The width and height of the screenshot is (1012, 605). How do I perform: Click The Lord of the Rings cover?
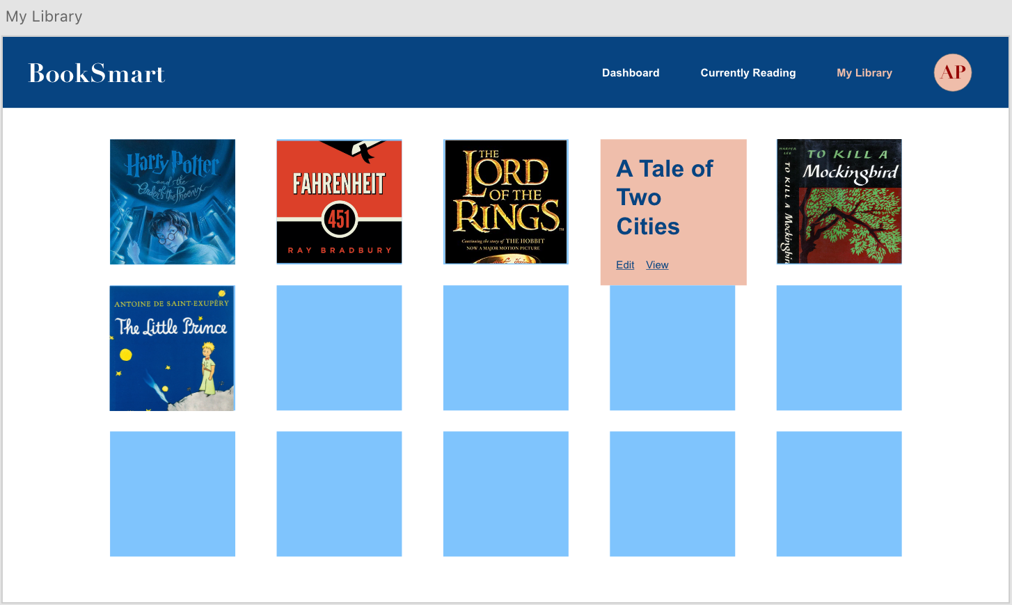pos(506,202)
